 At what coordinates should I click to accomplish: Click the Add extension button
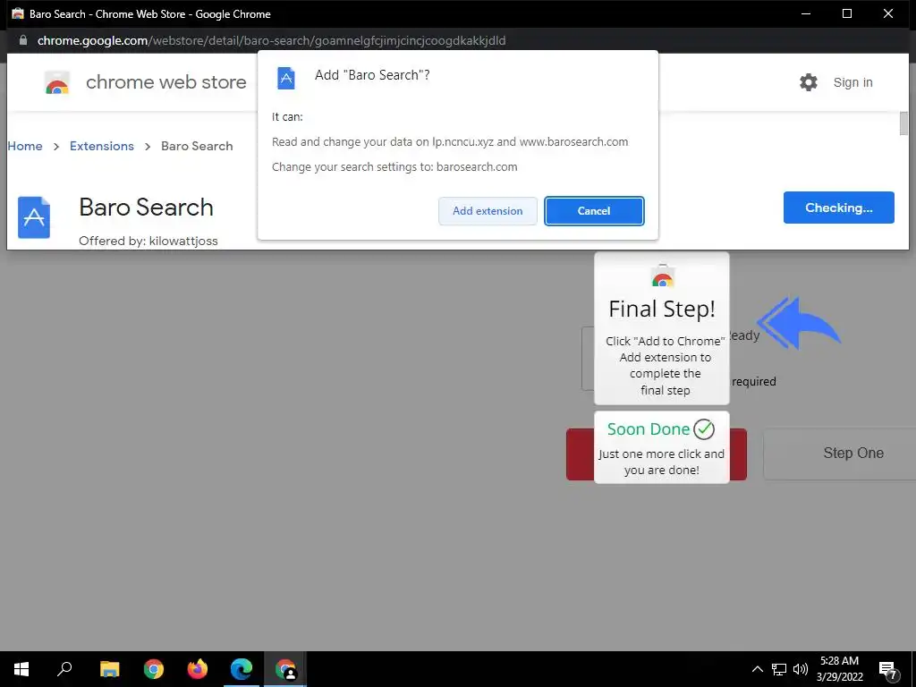click(x=488, y=211)
